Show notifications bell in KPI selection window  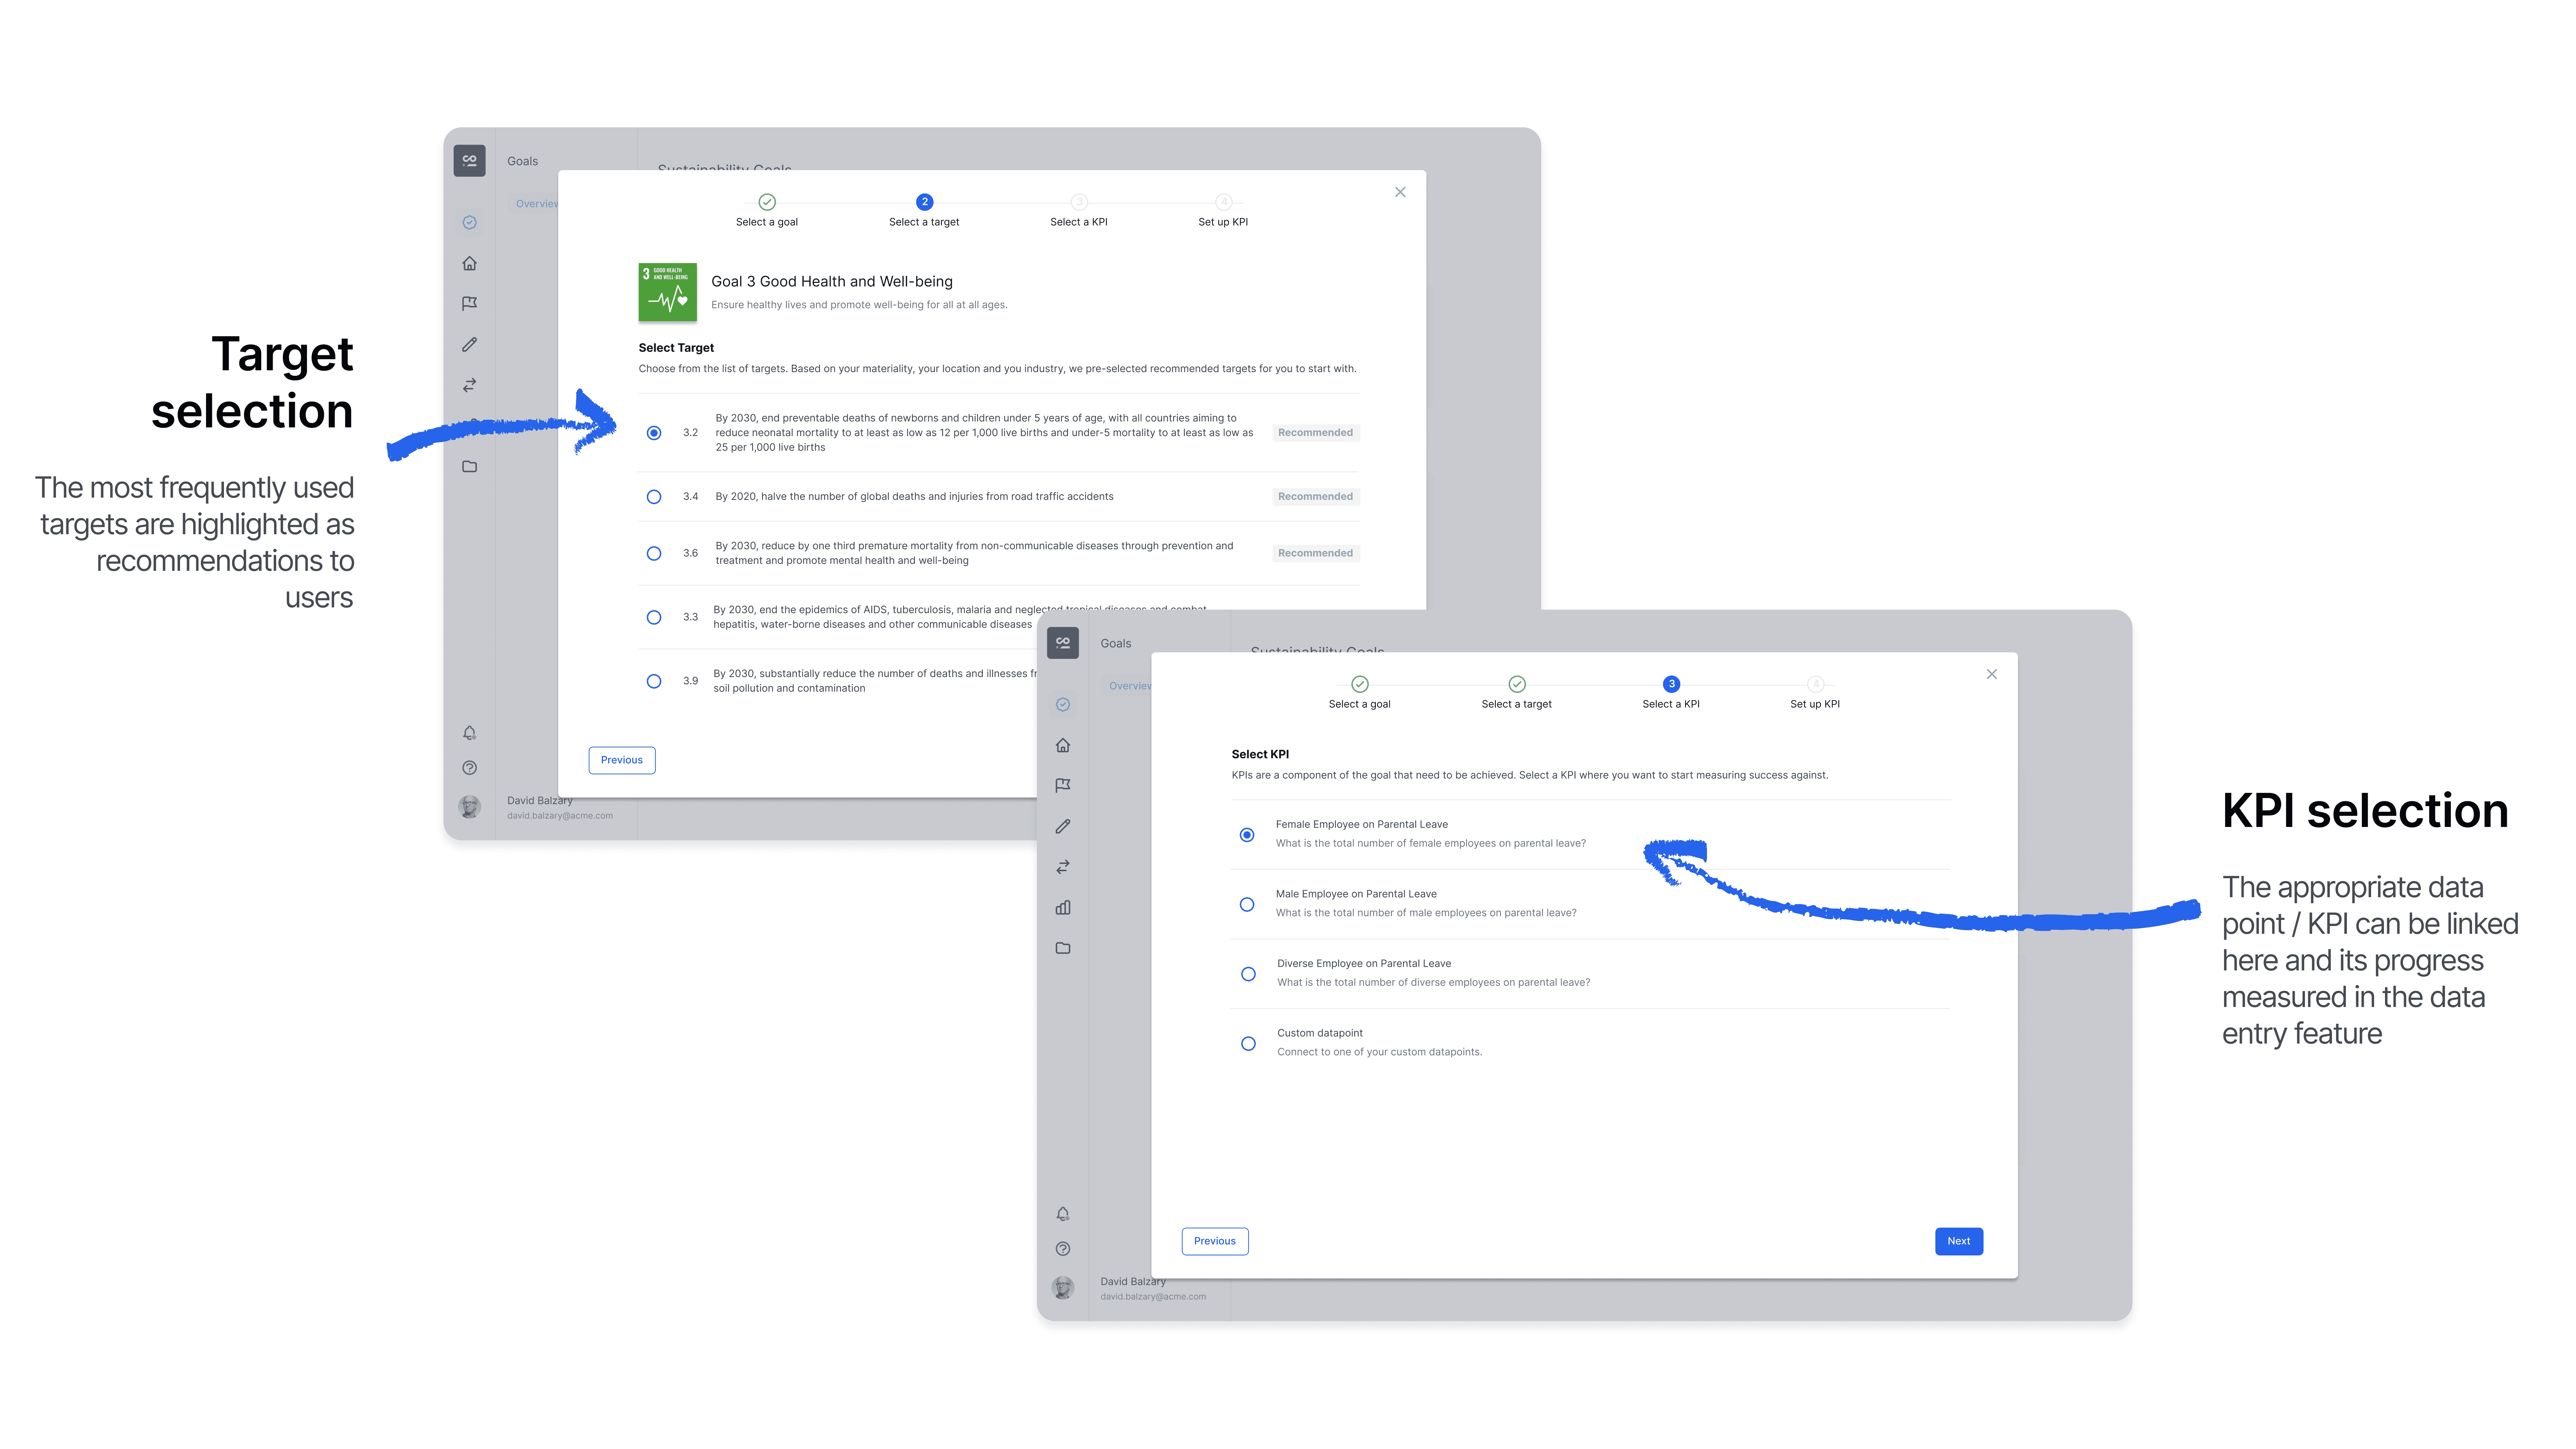1063,1214
